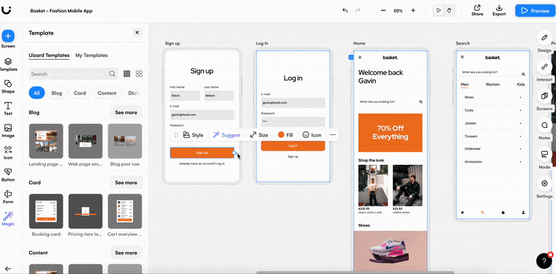
Task: Open the Settings gear panel
Action: pos(544,184)
